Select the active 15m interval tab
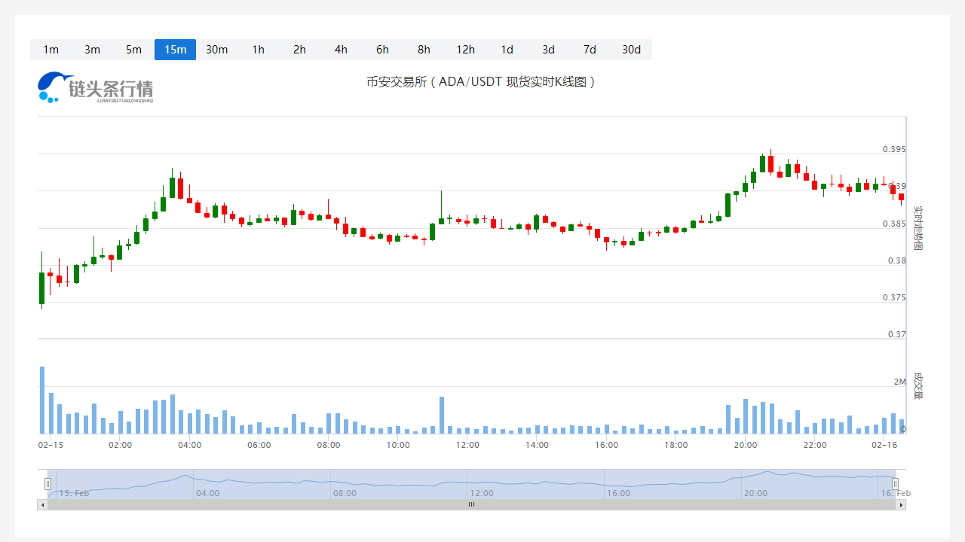965x542 pixels. pos(175,50)
